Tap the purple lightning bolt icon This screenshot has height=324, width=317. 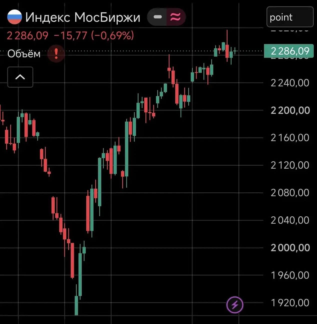coord(235,305)
